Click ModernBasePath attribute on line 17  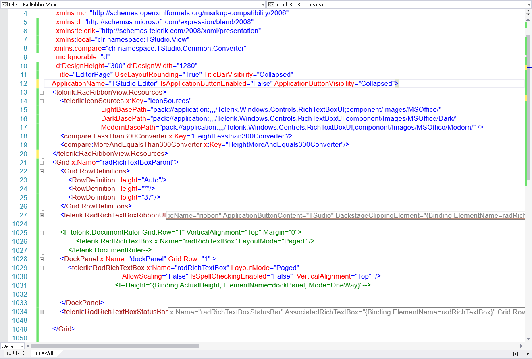(289, 128)
